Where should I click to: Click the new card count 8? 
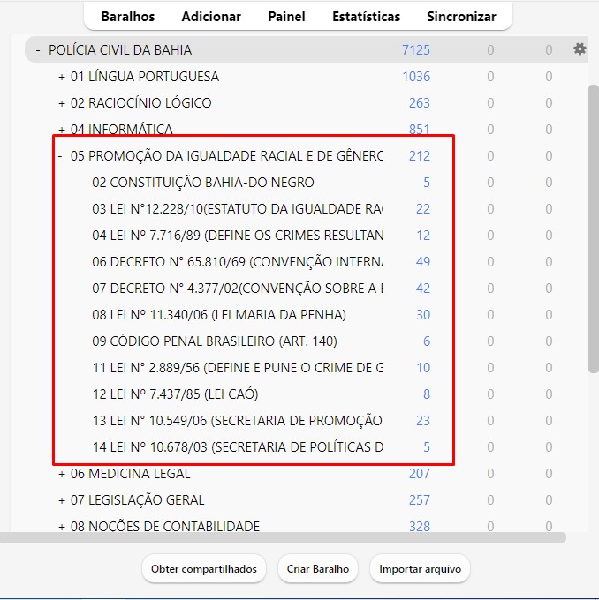click(x=427, y=394)
